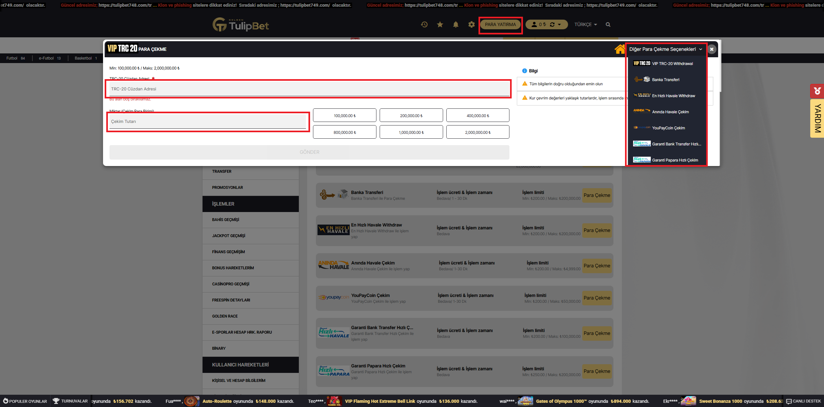The width and height of the screenshot is (824, 407).
Task: Open TRANSFER in sidebar menu
Action: click(x=251, y=171)
